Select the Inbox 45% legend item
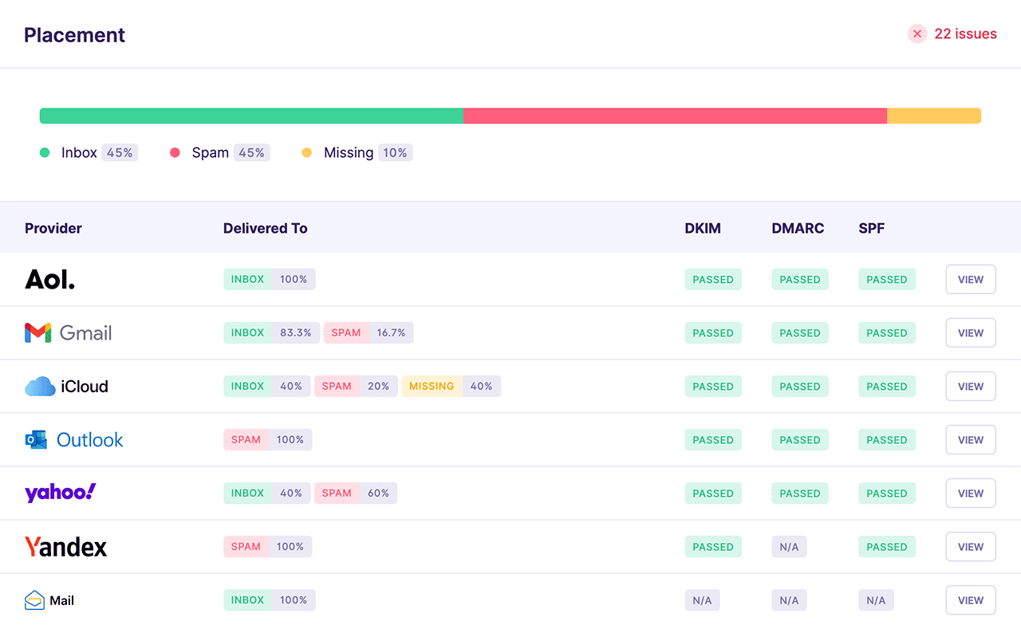 point(89,152)
